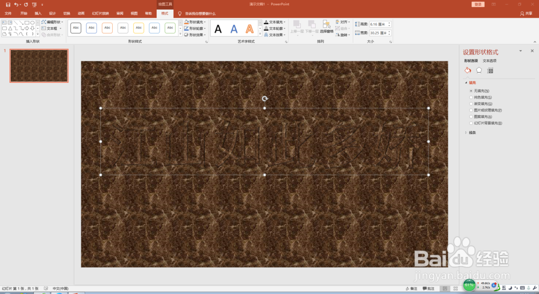
Task: Switch to the 幻灯片放映 ribbon tab
Action: [x=100, y=13]
